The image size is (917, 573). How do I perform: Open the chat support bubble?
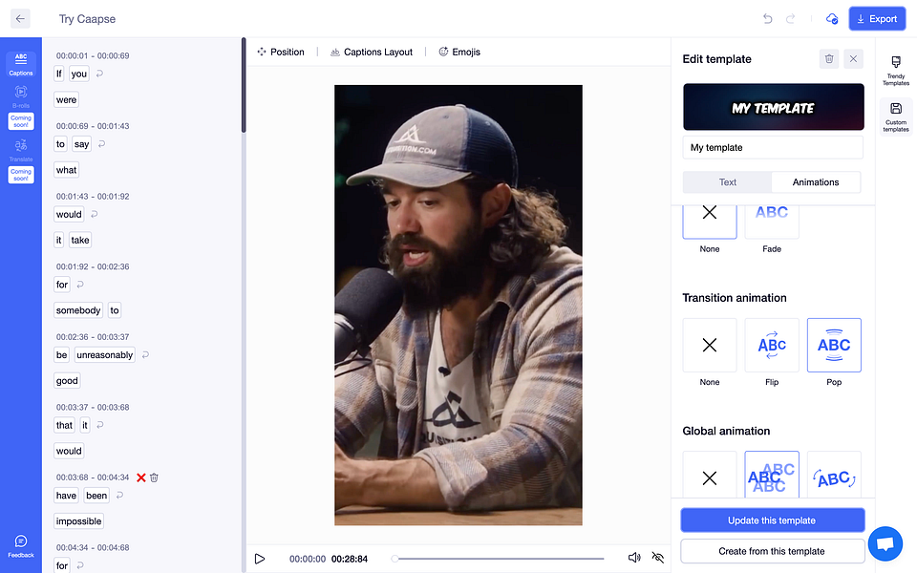click(x=885, y=543)
